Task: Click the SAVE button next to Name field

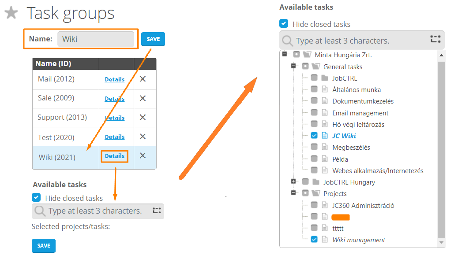Action: (153, 39)
